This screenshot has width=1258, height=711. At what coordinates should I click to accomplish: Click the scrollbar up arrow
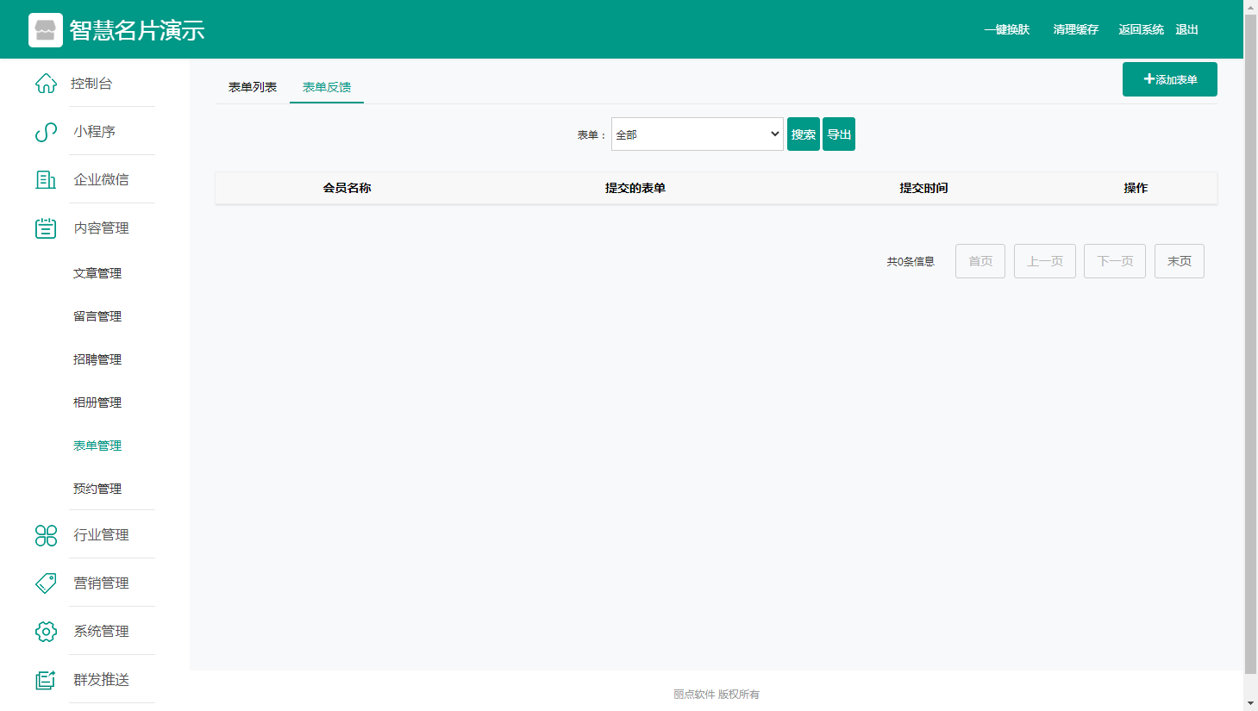click(x=1250, y=7)
